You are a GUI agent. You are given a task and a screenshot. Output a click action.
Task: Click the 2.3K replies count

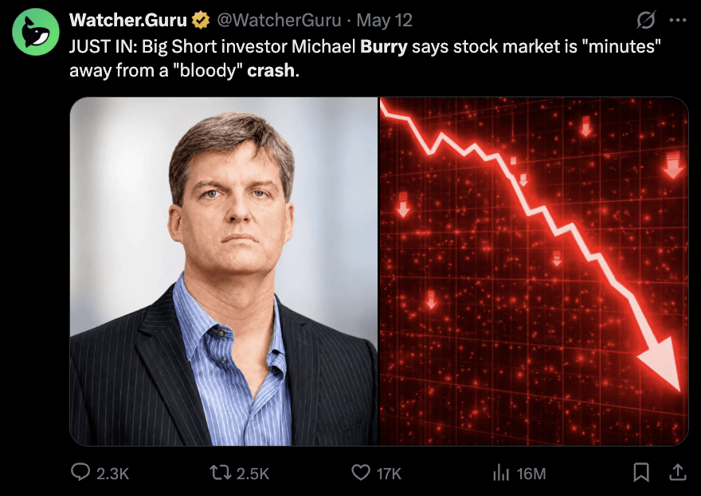(112, 474)
